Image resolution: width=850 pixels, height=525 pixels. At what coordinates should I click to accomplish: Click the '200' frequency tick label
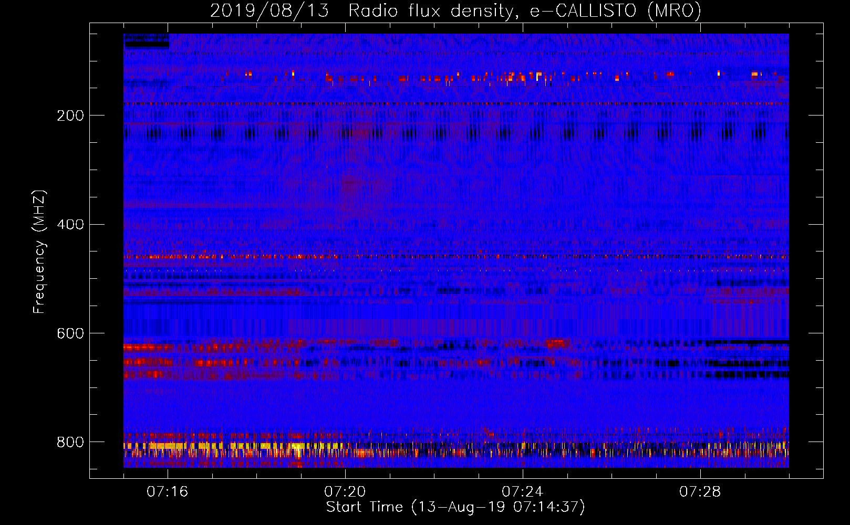[70, 115]
